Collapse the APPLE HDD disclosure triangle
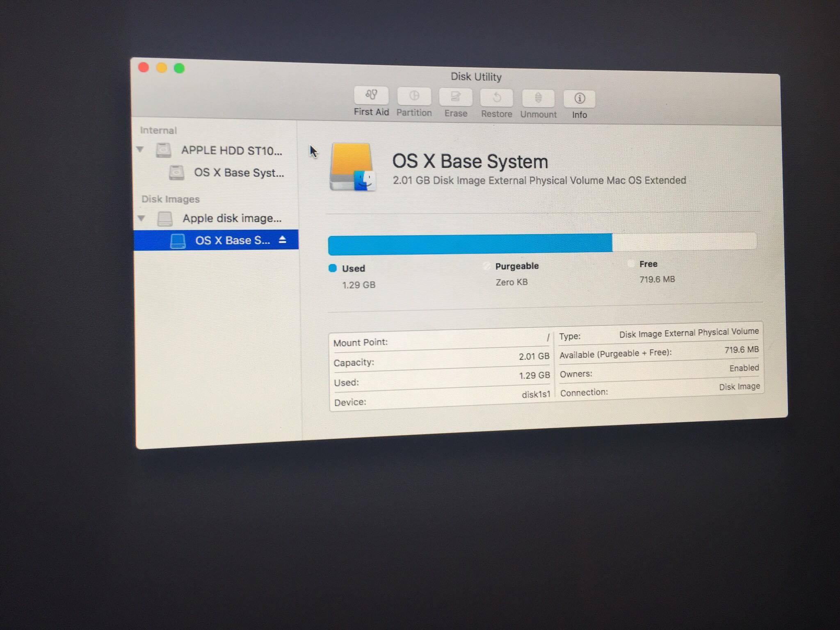840x630 pixels. click(140, 149)
